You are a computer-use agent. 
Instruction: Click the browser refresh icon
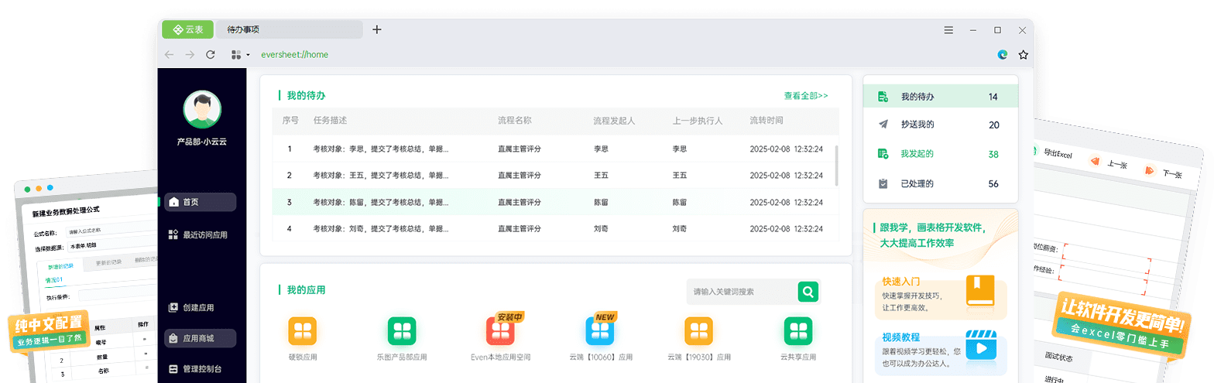point(211,55)
